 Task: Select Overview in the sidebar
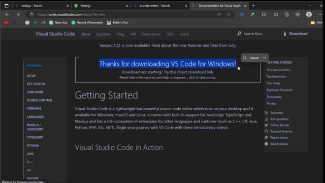pyautogui.click(x=35, y=65)
